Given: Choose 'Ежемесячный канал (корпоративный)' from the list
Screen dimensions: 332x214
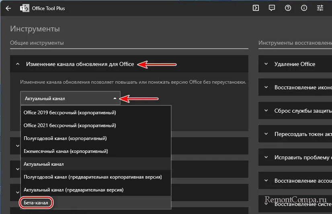Looking at the screenshot, I should coord(66,151).
